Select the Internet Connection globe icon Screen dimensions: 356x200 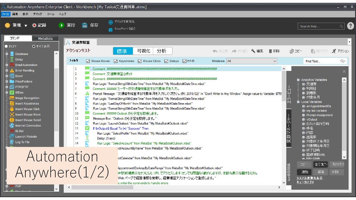pyautogui.click(x=12, y=125)
